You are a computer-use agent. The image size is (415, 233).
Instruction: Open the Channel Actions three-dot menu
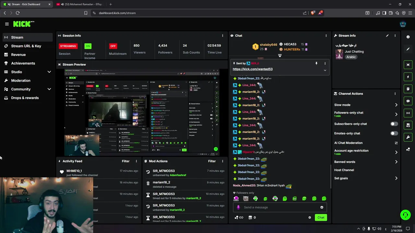(395, 94)
